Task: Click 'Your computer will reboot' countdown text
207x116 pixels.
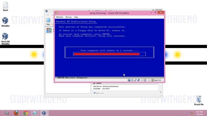Action: [109, 50]
